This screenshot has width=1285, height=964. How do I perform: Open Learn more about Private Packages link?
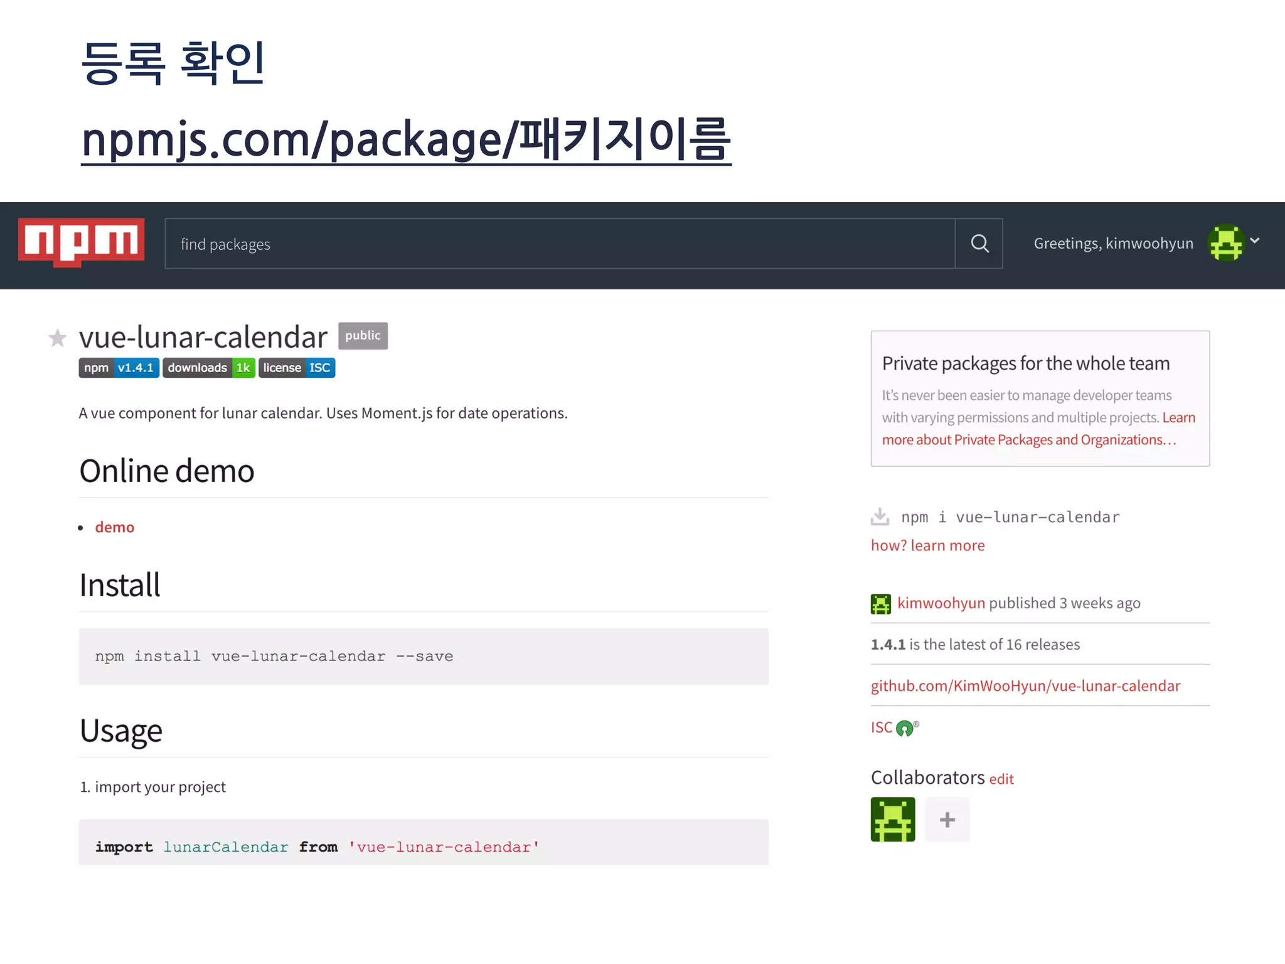pyautogui.click(x=1038, y=429)
